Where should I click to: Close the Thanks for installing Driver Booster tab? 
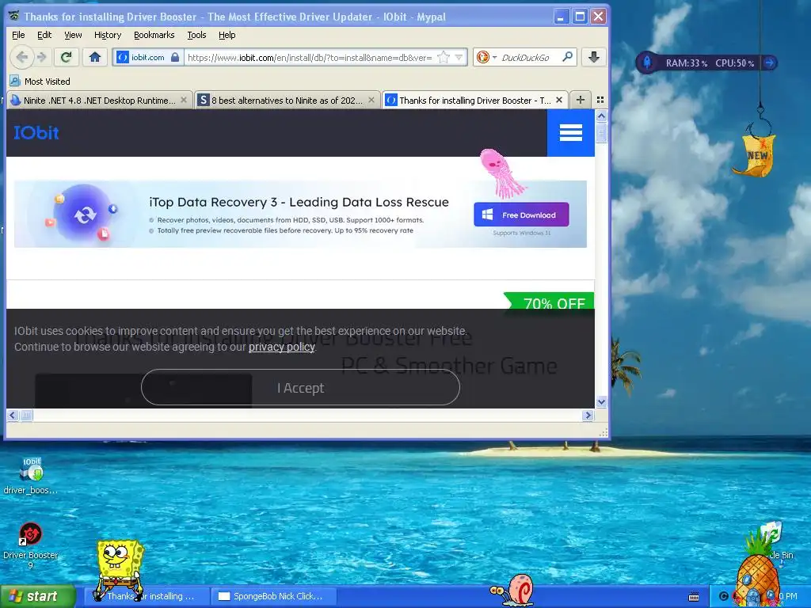click(x=559, y=101)
